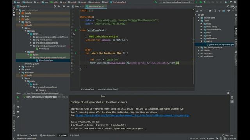Open the Java Enterprise tool window button
Viewport: 250px width, 140px height.
pyautogui.click(x=48, y=135)
